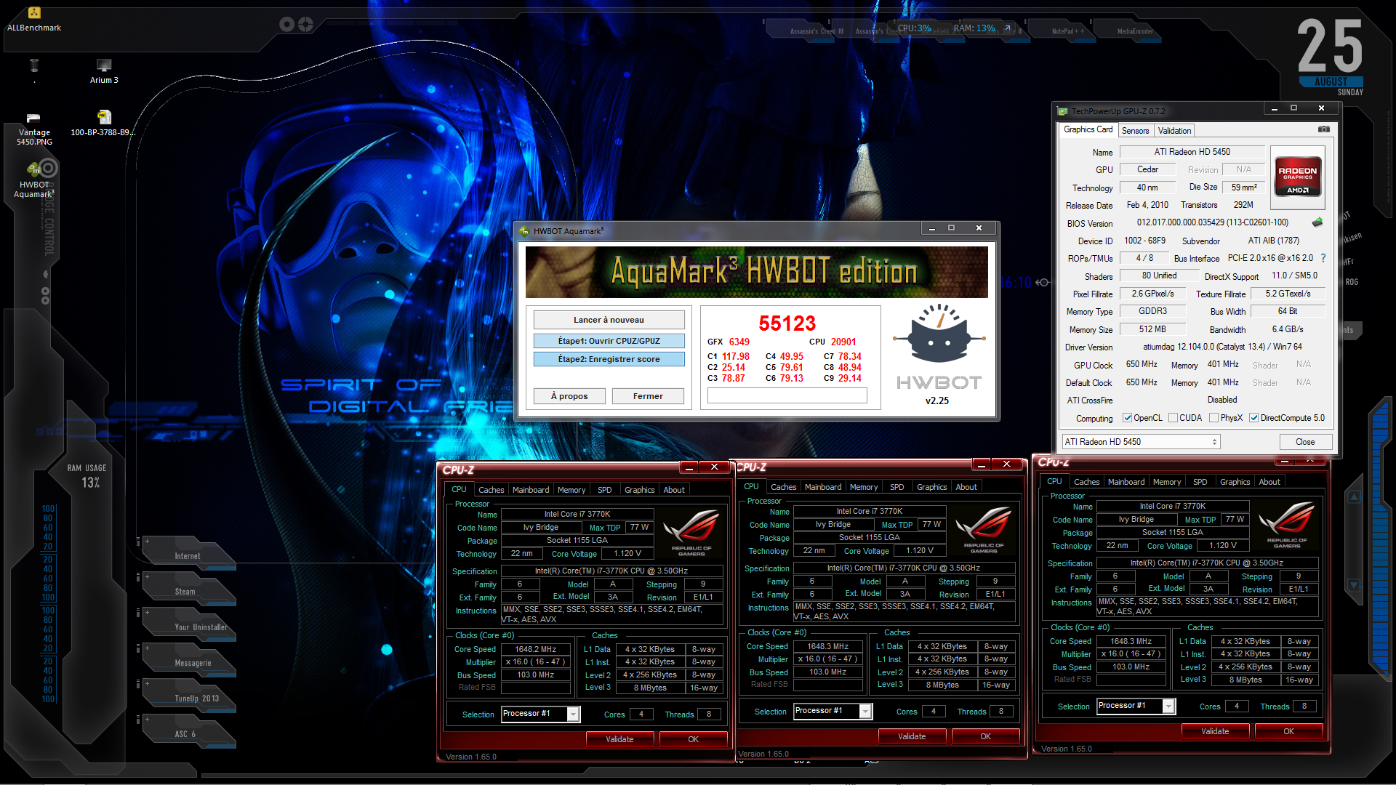The image size is (1396, 785).
Task: Click the À propos button
Action: click(x=569, y=396)
